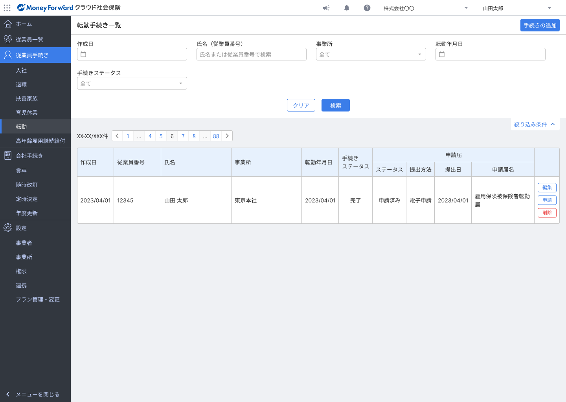Go to page 8
Viewport: 566px width, 402px height.
194,136
